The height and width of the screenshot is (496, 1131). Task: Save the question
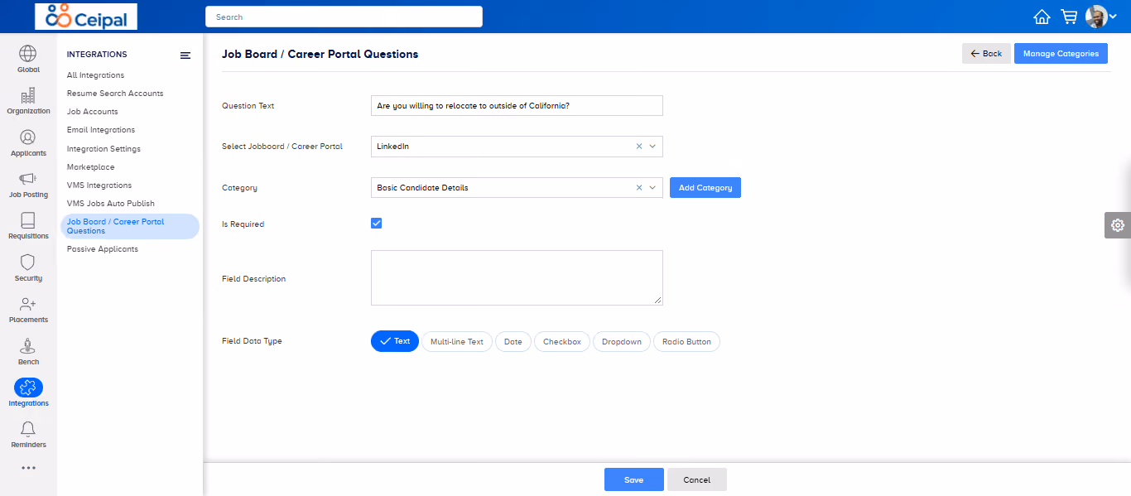coord(634,479)
